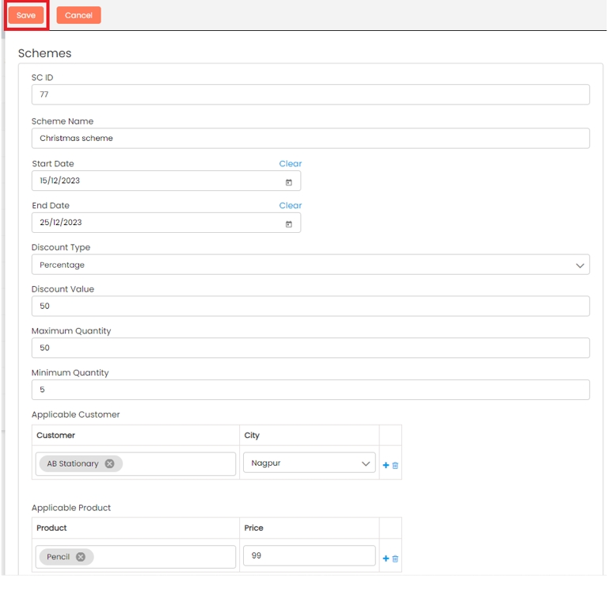Screen dimensions: 608x591
Task: Open the End Date calendar picker icon
Action: click(x=288, y=224)
